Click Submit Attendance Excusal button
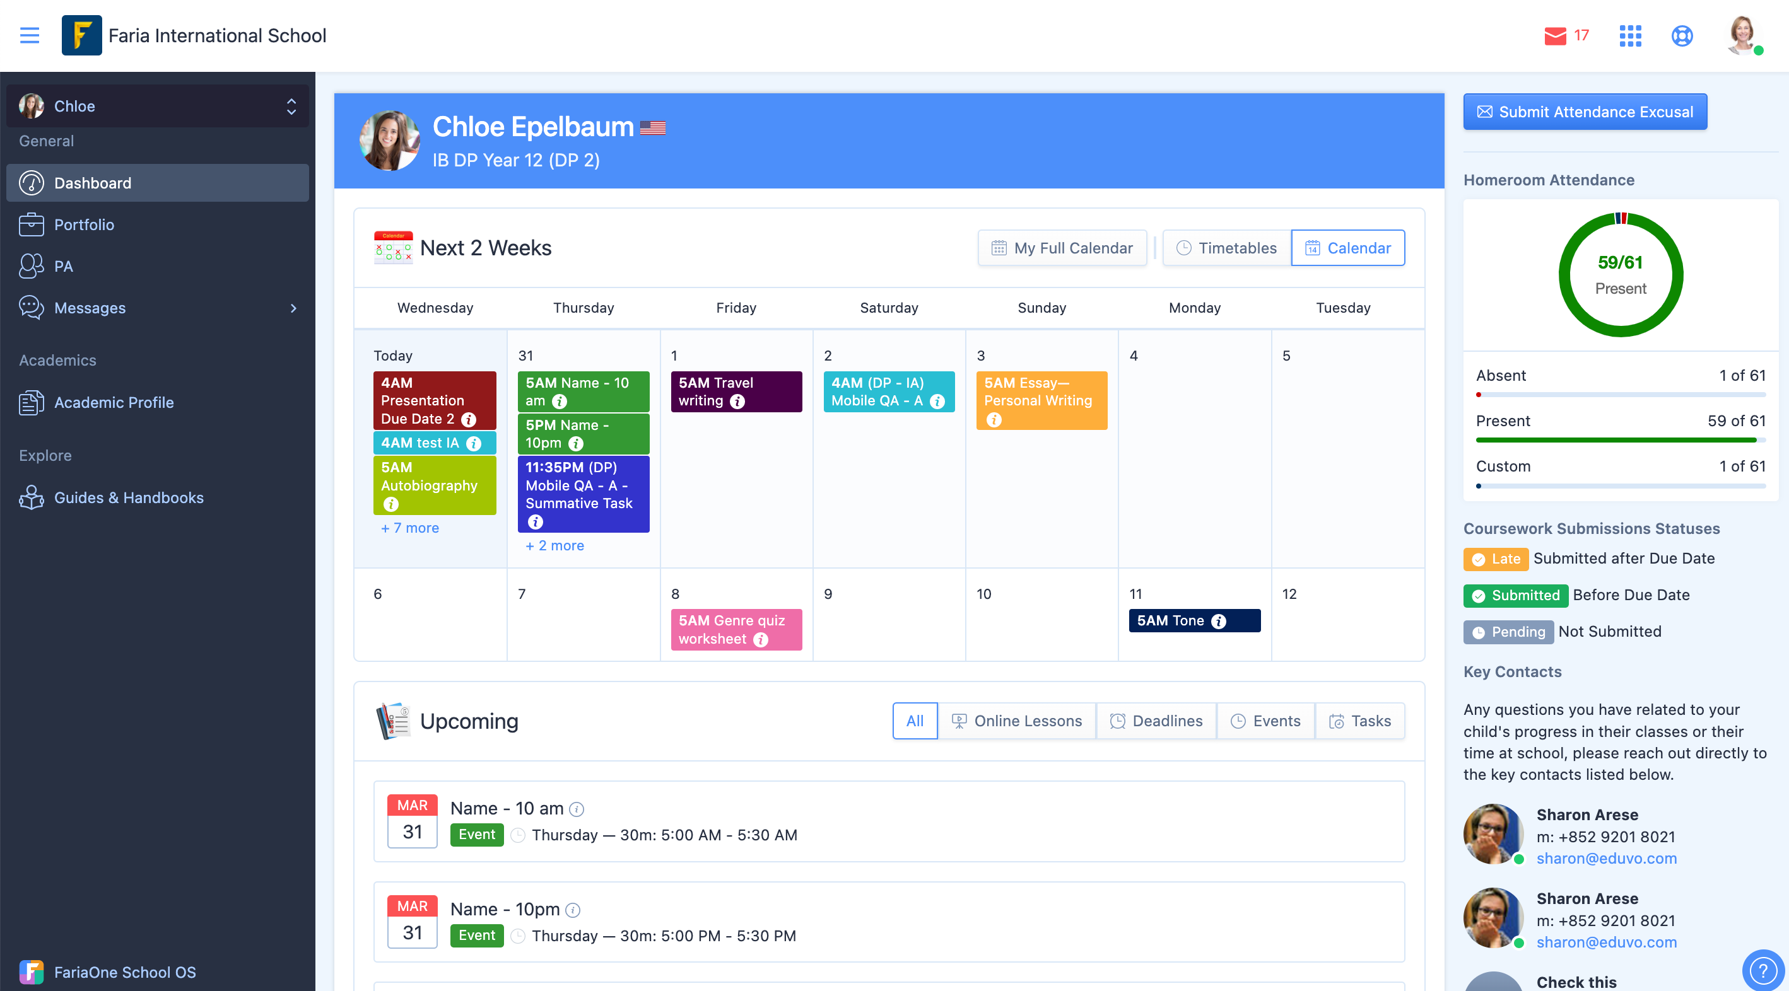Viewport: 1789px width, 991px height. click(1585, 112)
